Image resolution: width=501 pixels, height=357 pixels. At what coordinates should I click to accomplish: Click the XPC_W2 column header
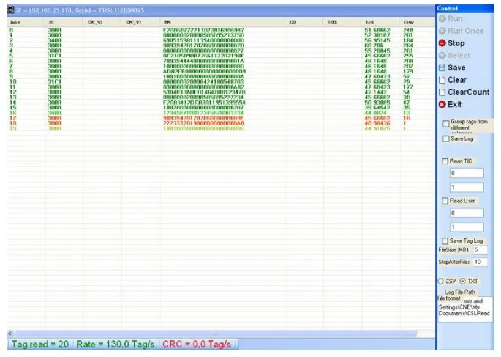coord(140,23)
